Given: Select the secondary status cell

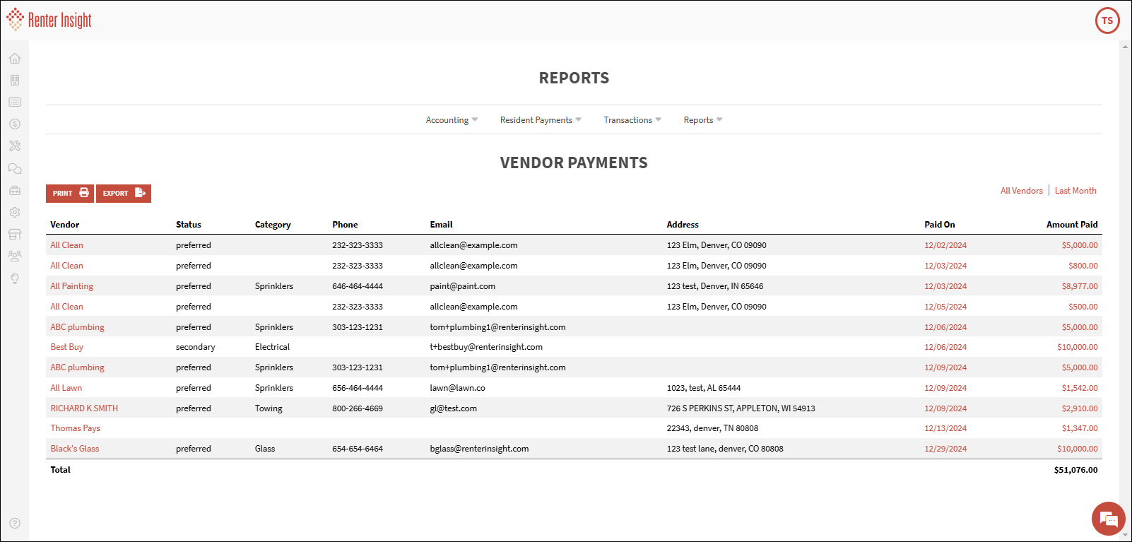Looking at the screenshot, I should pos(196,347).
